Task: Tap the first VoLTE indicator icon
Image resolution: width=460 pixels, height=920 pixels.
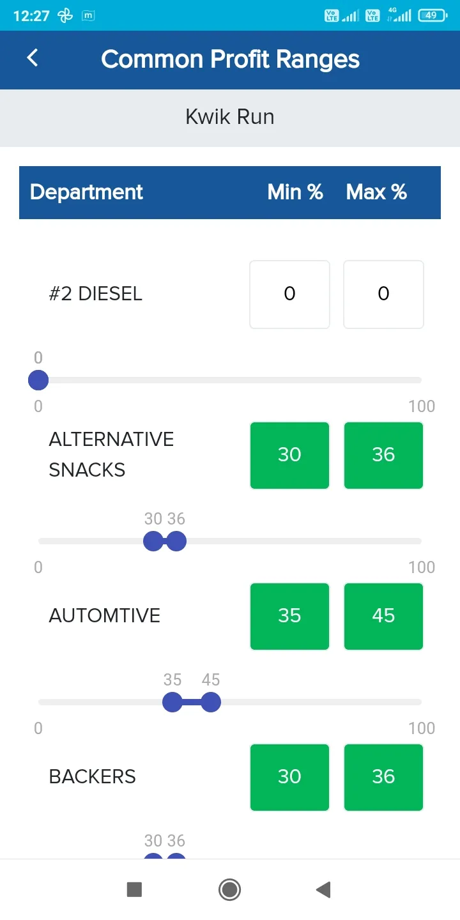Action: point(333,15)
